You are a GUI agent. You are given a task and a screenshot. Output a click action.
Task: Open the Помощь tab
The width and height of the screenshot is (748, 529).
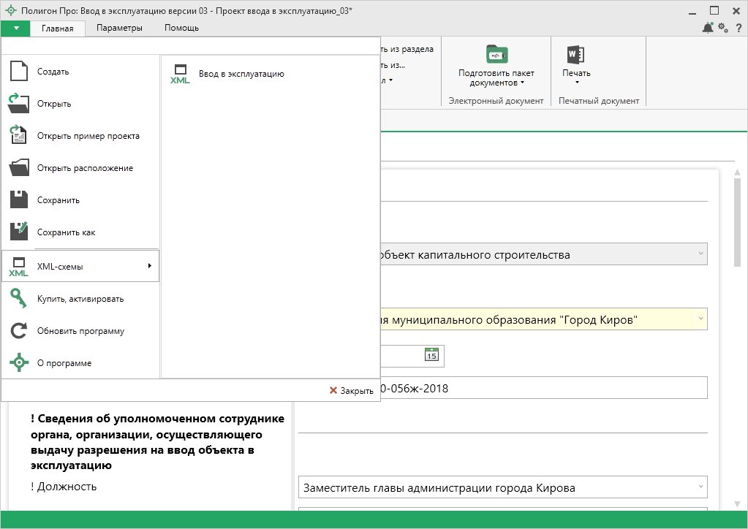click(181, 28)
